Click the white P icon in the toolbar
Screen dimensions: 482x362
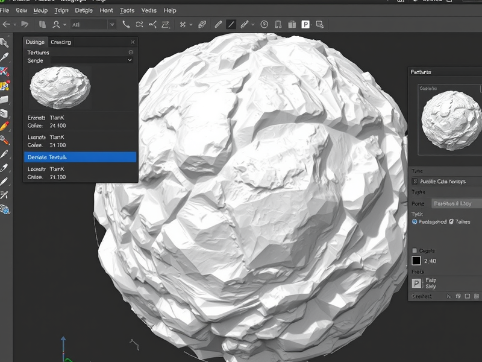(305, 24)
